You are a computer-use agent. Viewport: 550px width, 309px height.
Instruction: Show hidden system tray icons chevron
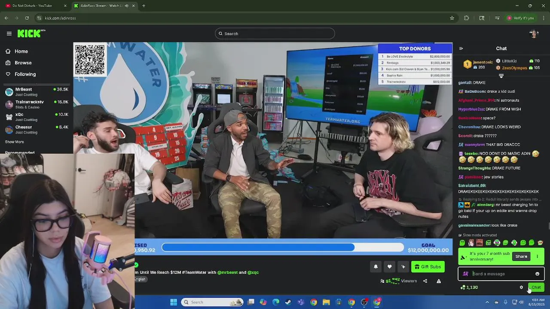487,302
